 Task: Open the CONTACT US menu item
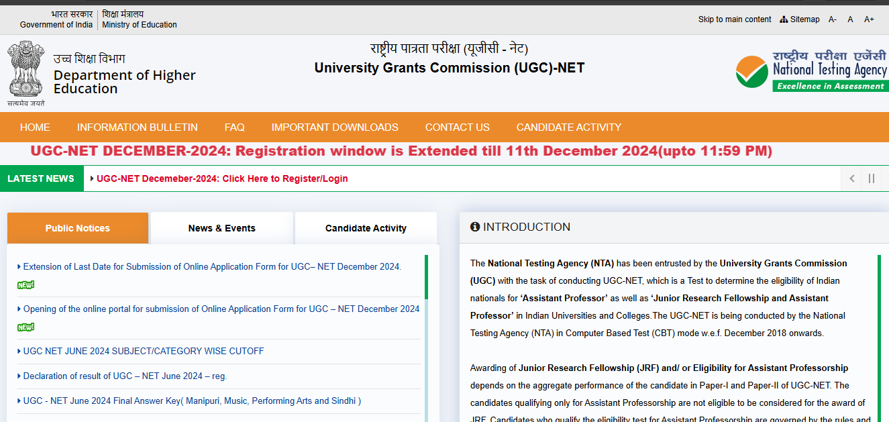(457, 127)
